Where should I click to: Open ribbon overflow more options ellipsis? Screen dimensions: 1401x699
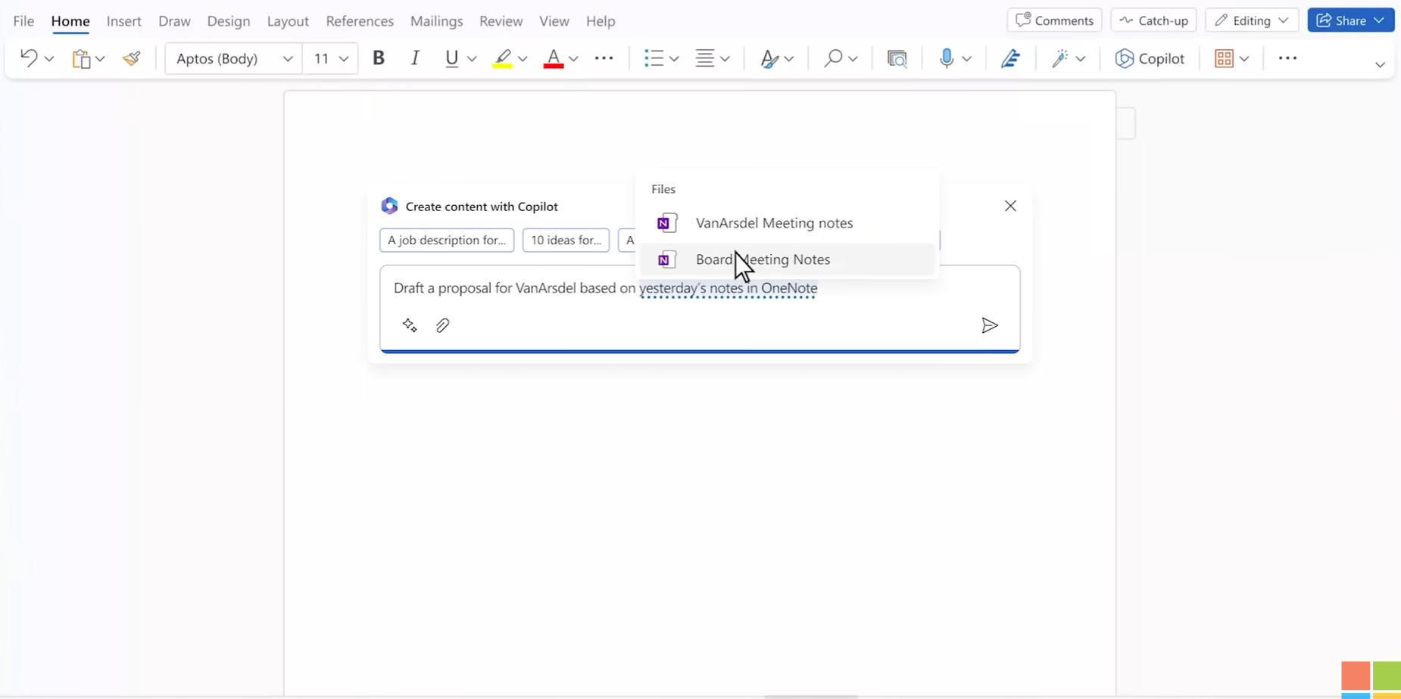[1287, 58]
